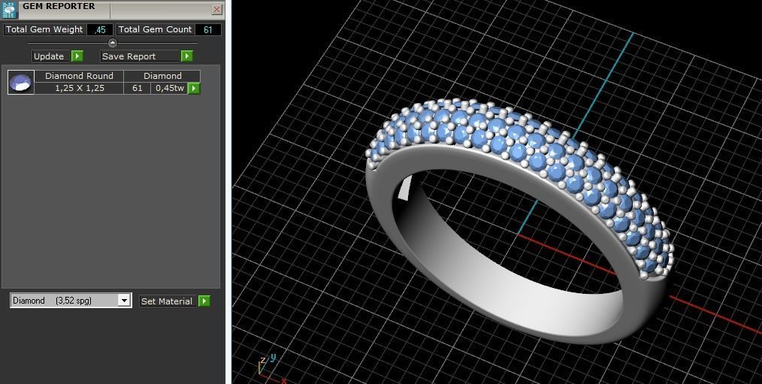Image resolution: width=762 pixels, height=384 pixels.
Task: Click the XYZ axis indicator in viewport
Action: (271, 368)
